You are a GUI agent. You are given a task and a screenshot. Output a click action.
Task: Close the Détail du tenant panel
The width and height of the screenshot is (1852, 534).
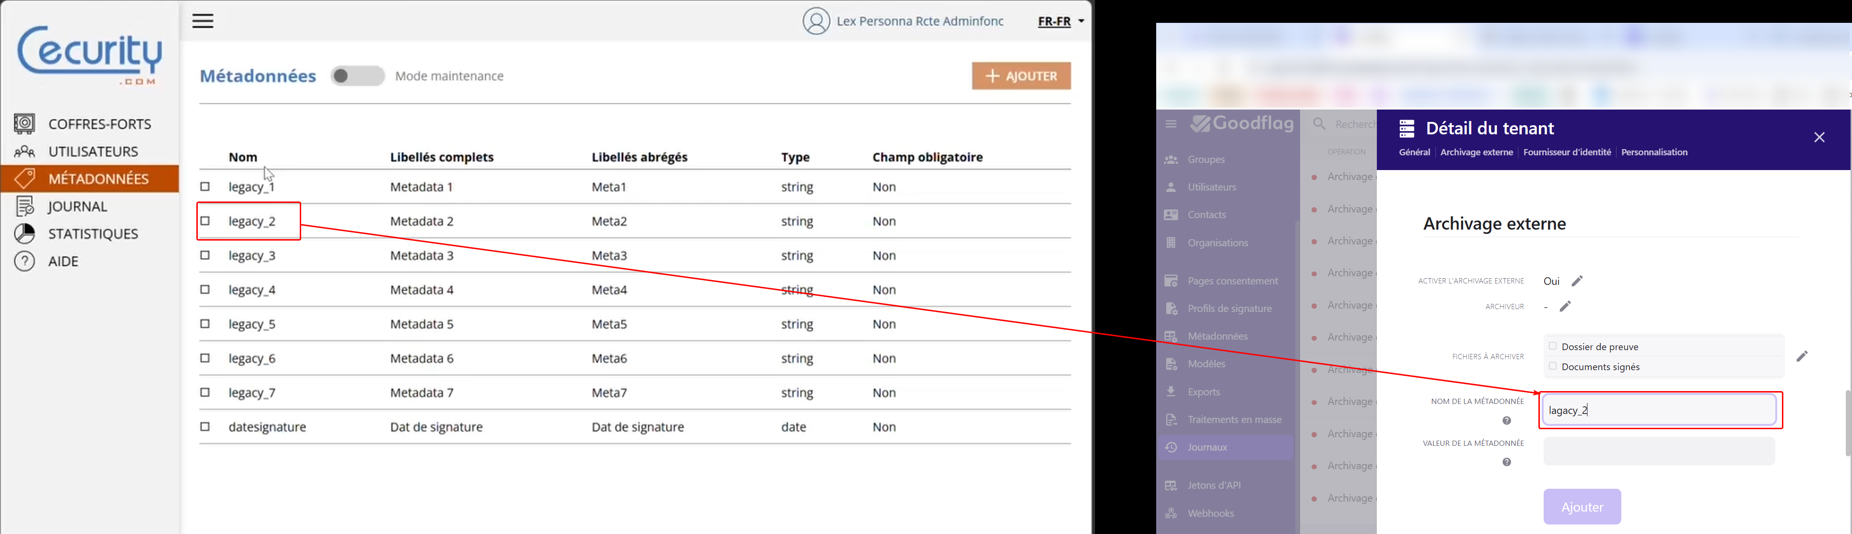(1819, 137)
